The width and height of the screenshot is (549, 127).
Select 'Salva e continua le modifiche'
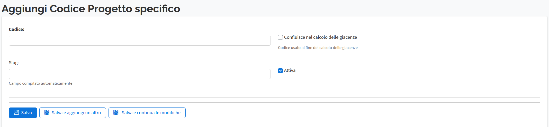[151, 113]
